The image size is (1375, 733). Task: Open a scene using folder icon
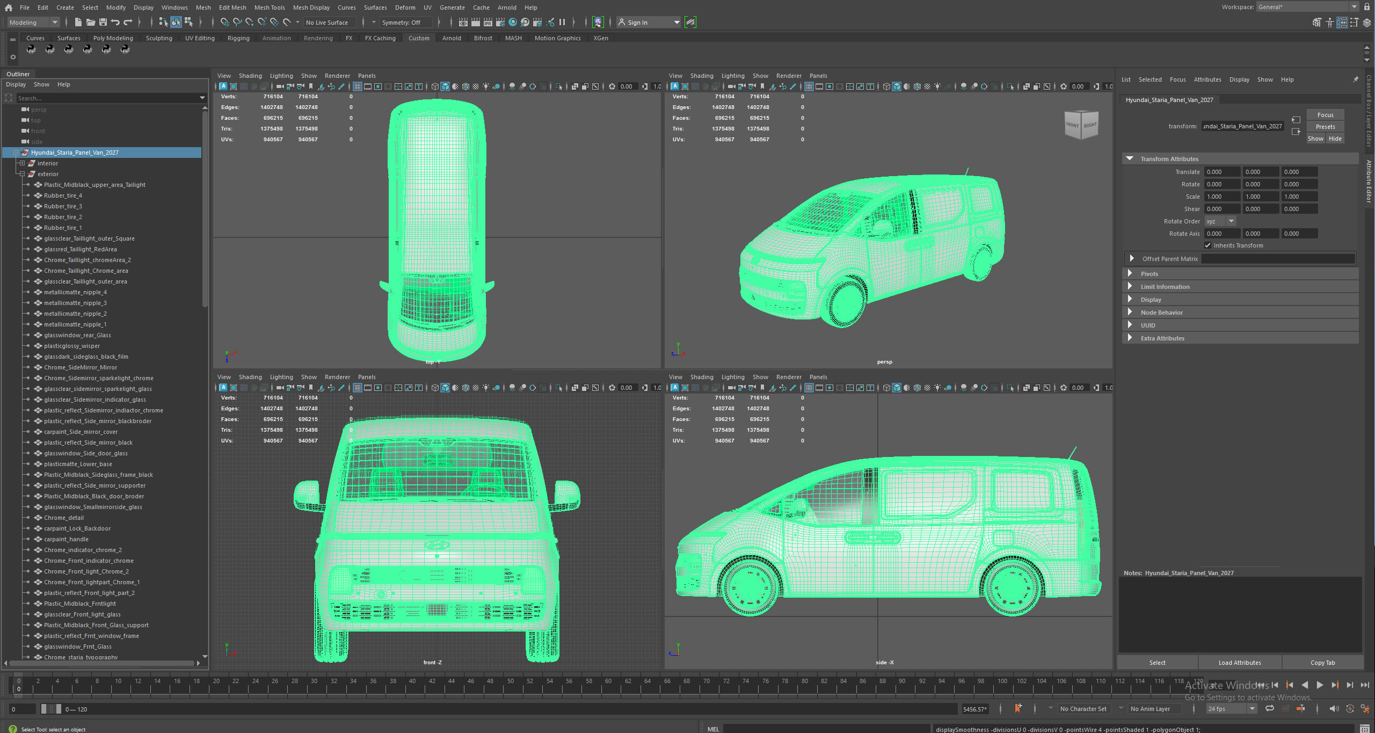pos(91,22)
